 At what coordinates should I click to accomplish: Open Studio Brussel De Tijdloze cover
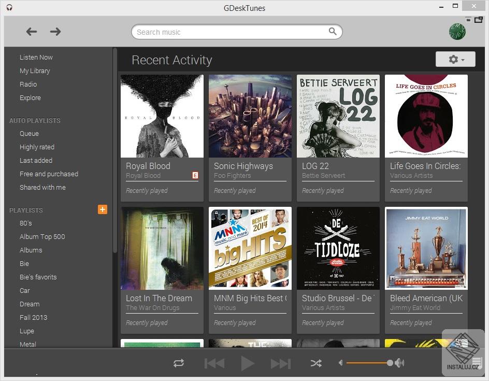coord(338,248)
